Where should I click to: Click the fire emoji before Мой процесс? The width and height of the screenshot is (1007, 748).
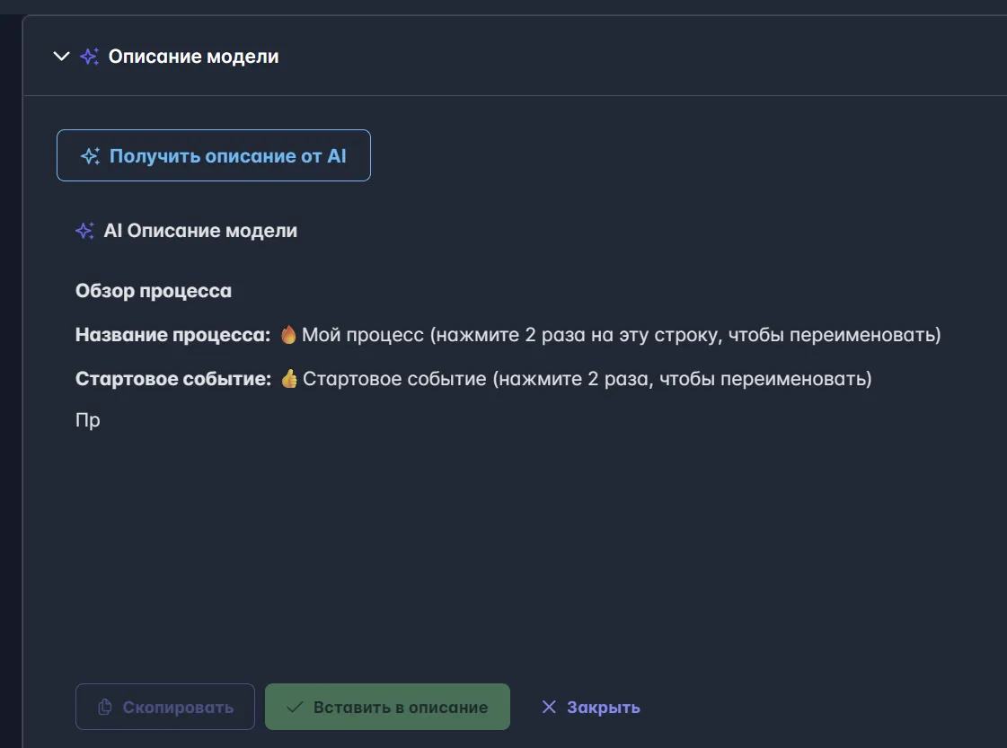[x=288, y=335]
